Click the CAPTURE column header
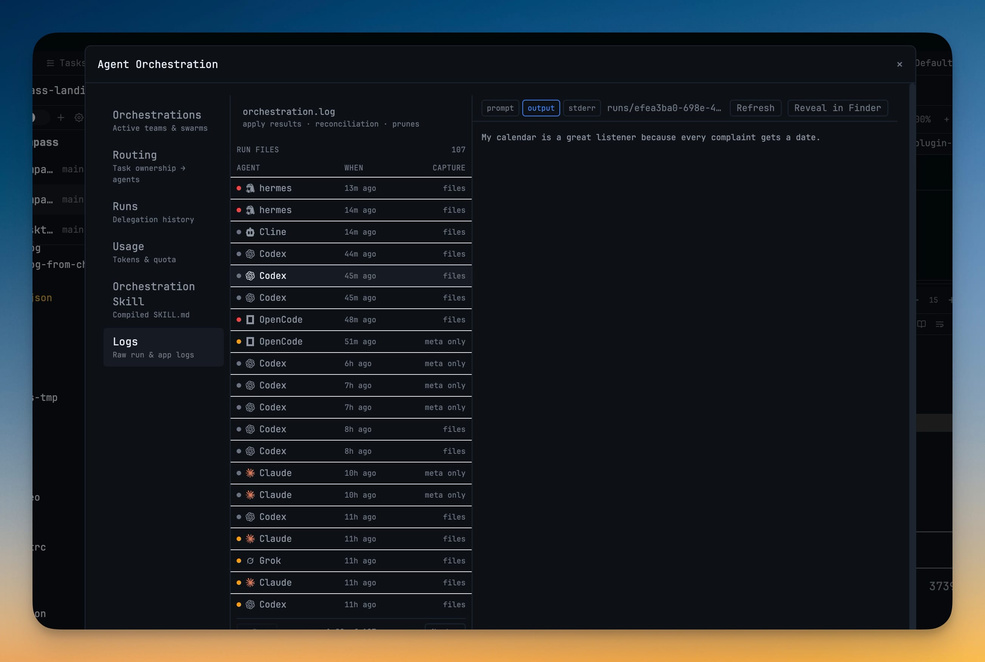The width and height of the screenshot is (985, 662). pyautogui.click(x=449, y=168)
